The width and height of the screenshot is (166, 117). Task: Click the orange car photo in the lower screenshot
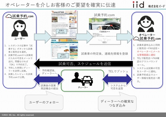[x=66, y=50]
